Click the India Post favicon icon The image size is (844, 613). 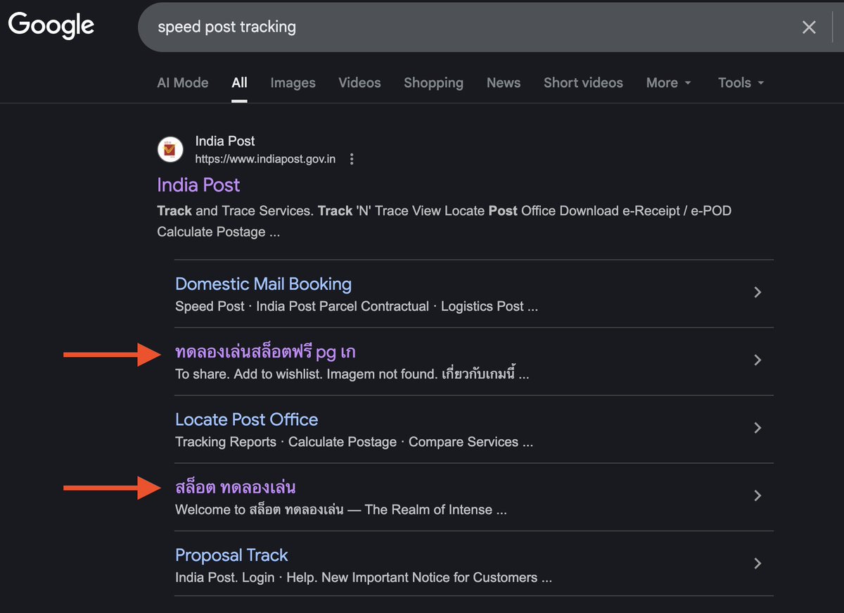(169, 149)
